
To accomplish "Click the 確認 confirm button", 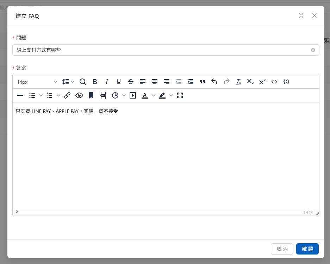I will [307, 249].
